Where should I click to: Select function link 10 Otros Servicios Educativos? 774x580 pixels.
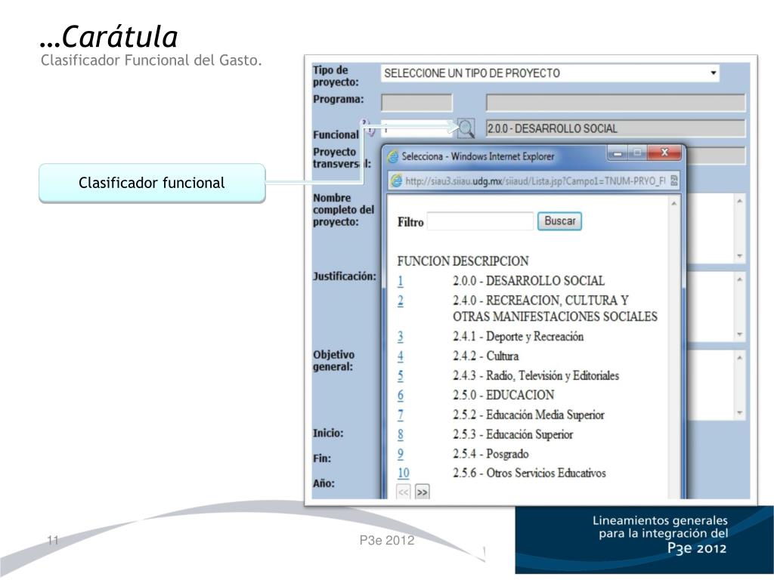pyautogui.click(x=404, y=473)
